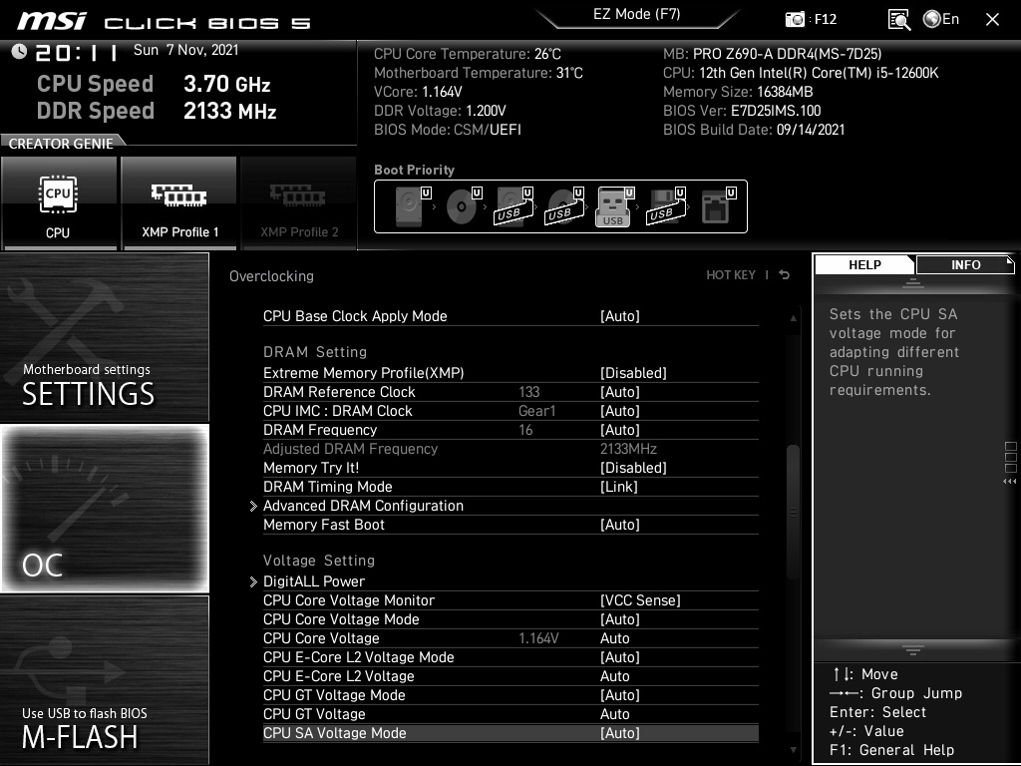Viewport: 1021px width, 766px height.
Task: Click the scrollbar down arrow in Overclocking list
Action: pyautogui.click(x=793, y=750)
